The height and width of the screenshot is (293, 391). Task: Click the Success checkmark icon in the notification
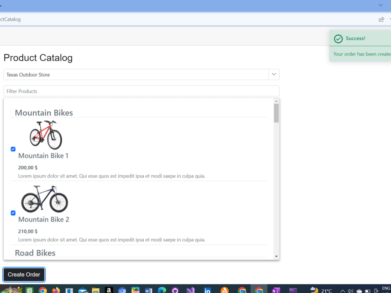click(338, 39)
